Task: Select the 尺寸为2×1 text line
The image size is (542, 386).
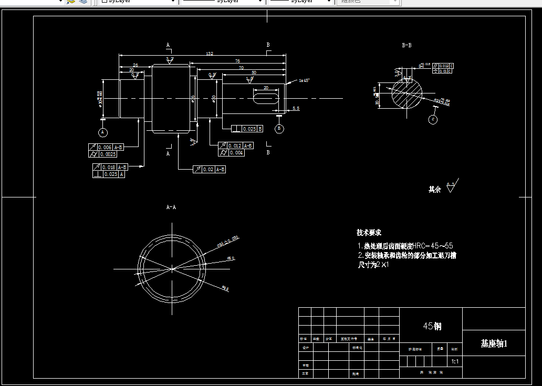Action: 373,265
